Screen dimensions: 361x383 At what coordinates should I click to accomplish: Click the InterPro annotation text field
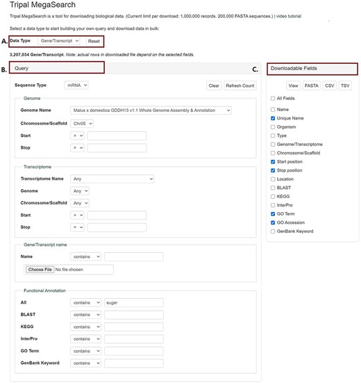[x=134, y=339]
